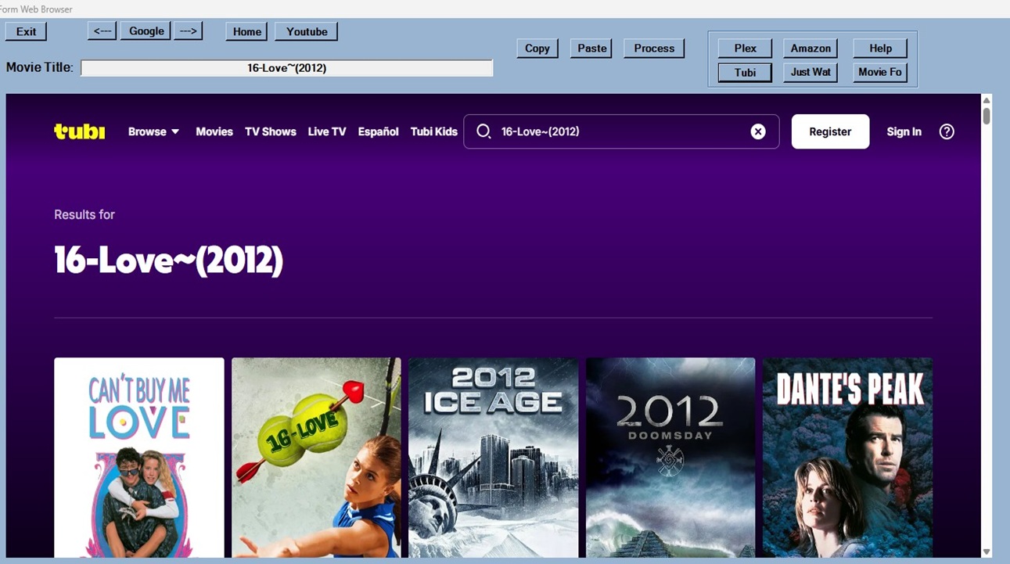This screenshot has height=564, width=1010.
Task: Go back with the <--- button
Action: coord(102,31)
